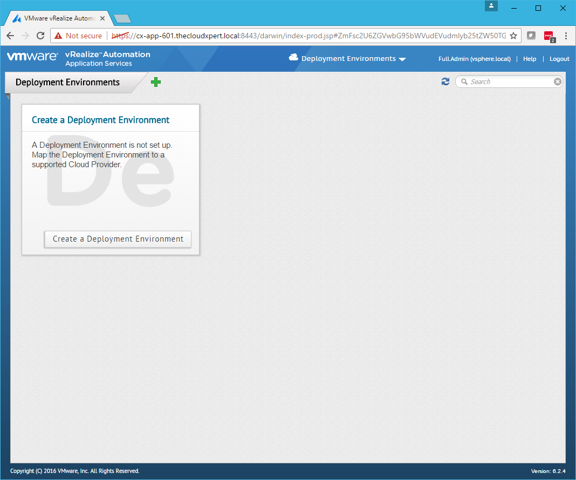Refresh the Deployment Environments list
The width and height of the screenshot is (576, 480).
coord(445,81)
